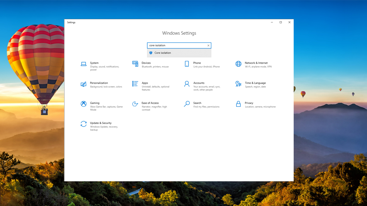Select the Phone icon
This screenshot has height=206, width=367.
[187, 64]
